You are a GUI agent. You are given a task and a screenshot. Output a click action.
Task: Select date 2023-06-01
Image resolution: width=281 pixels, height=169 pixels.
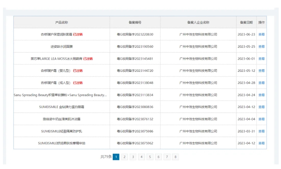click(x=246, y=59)
